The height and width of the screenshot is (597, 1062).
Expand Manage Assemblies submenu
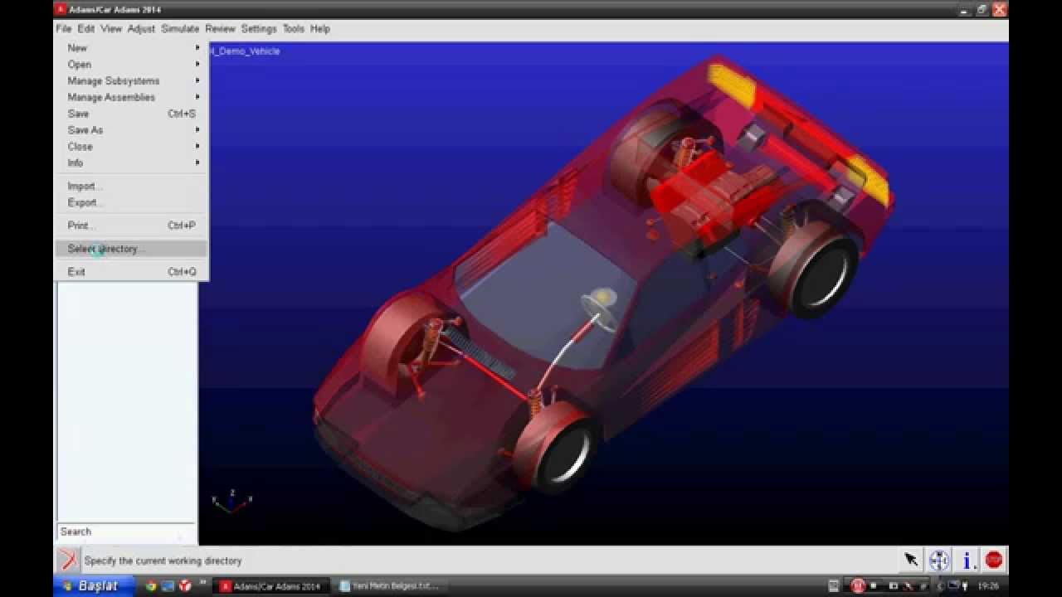coord(131,97)
